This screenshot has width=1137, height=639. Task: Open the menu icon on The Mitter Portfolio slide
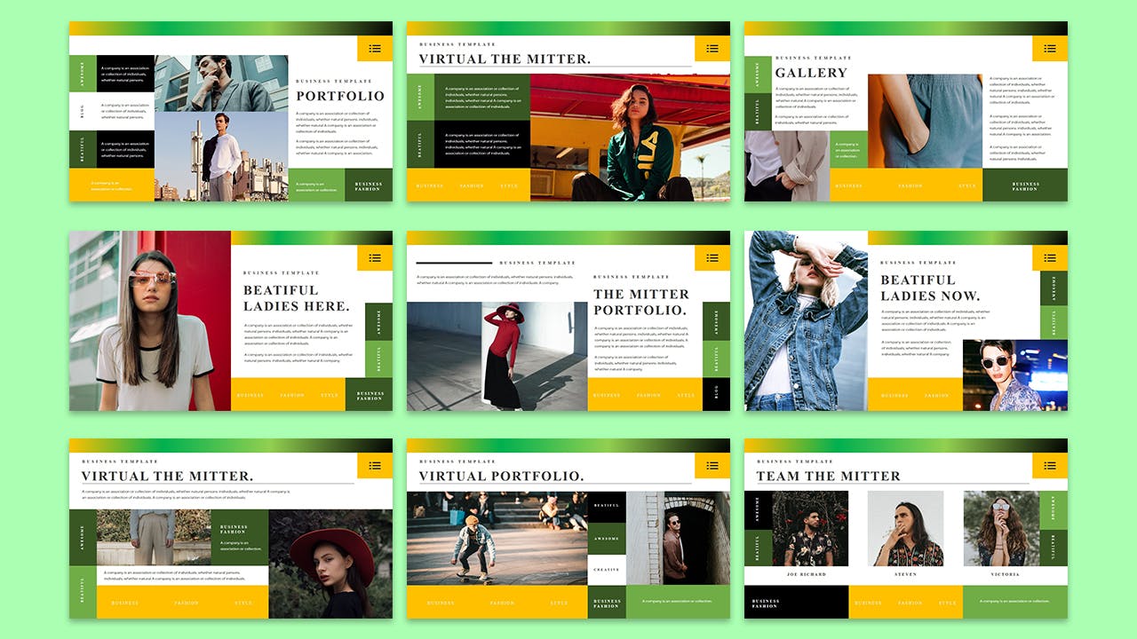712,258
